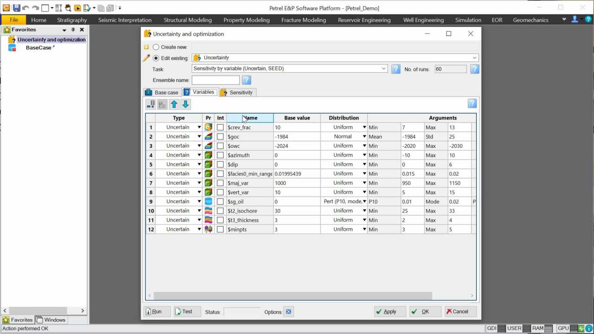Tick the Int checkbox for $maj_var
The image size is (594, 334).
coord(220,183)
